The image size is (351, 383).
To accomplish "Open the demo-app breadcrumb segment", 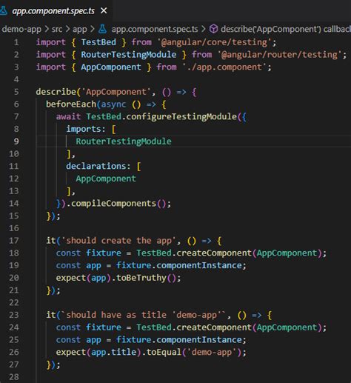I will [x=21, y=29].
